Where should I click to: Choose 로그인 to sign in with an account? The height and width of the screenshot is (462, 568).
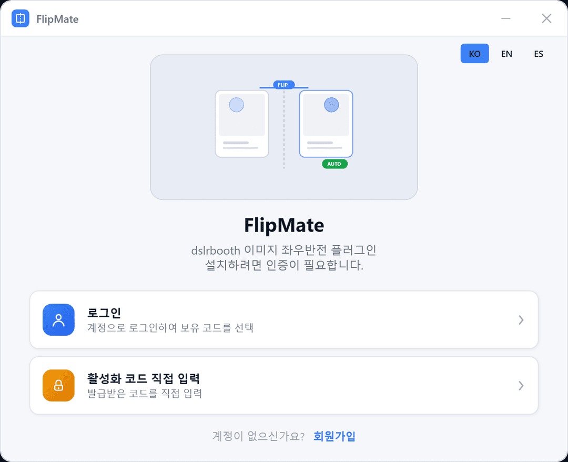284,319
